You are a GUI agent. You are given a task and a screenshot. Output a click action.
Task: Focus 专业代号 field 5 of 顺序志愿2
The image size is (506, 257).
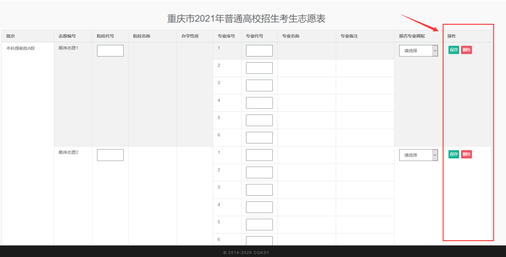[259, 224]
